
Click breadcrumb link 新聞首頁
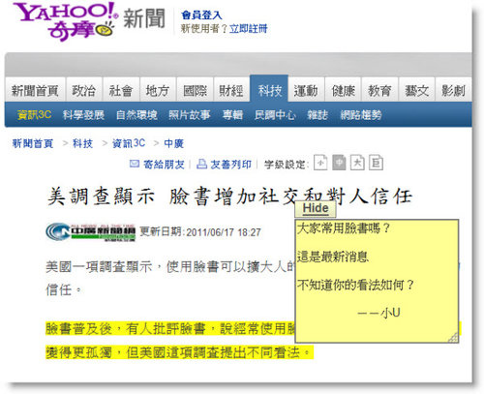coord(33,143)
